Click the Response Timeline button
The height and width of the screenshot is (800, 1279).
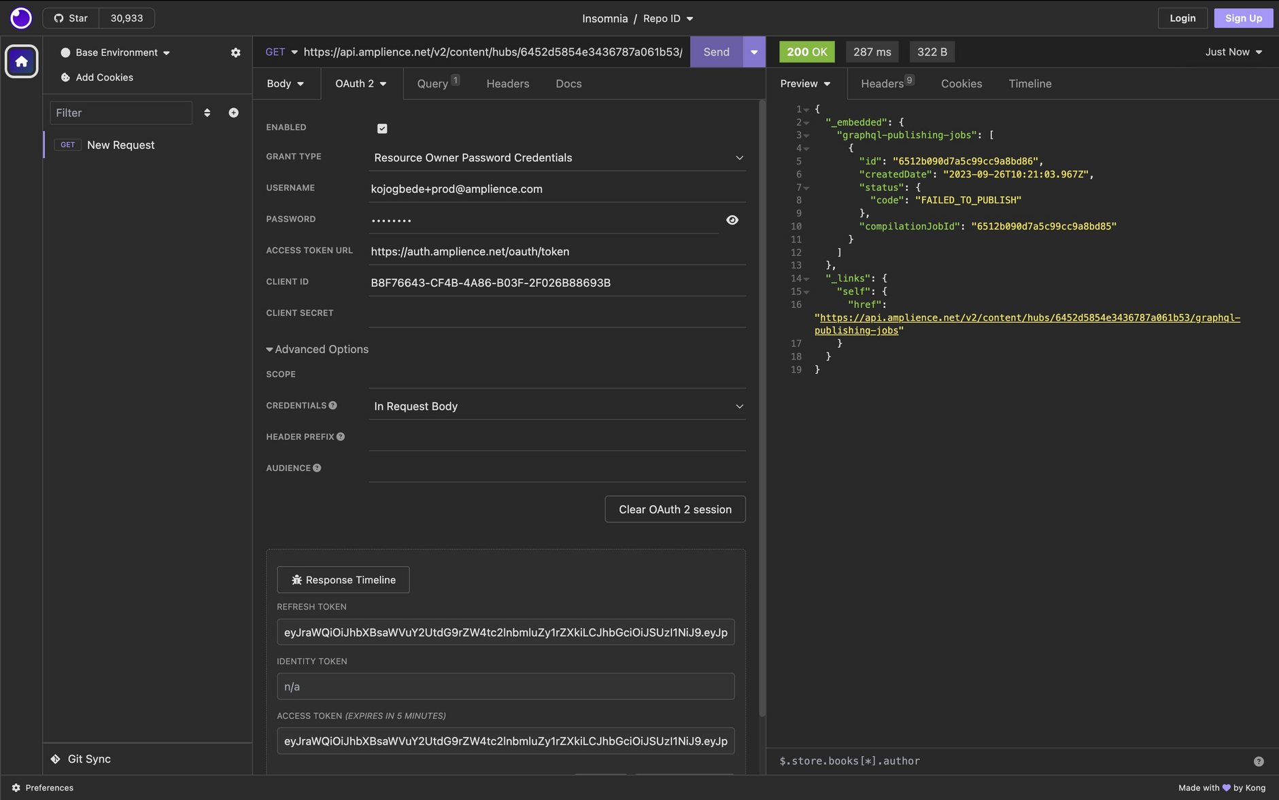343,580
